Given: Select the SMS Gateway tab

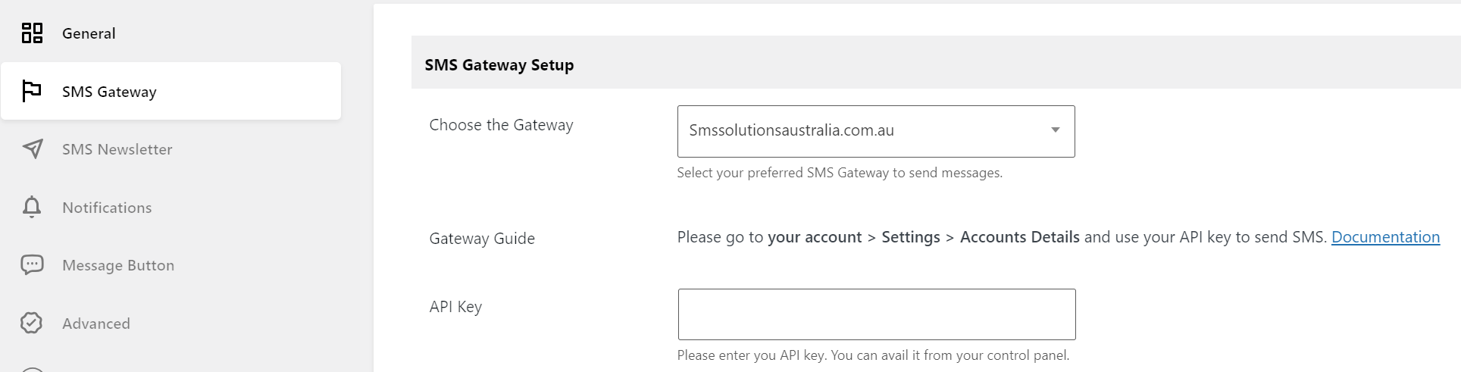Looking at the screenshot, I should click(x=171, y=91).
